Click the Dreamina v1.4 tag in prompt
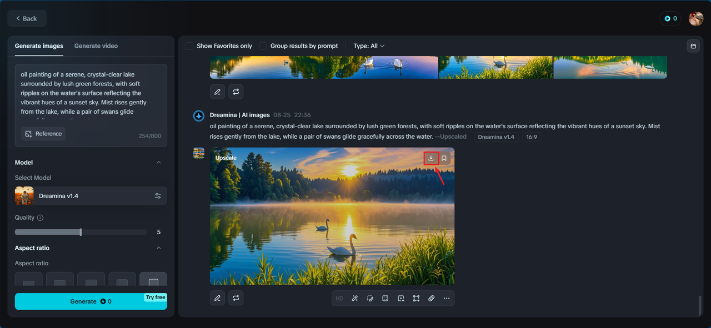This screenshot has width=711, height=328. point(496,137)
